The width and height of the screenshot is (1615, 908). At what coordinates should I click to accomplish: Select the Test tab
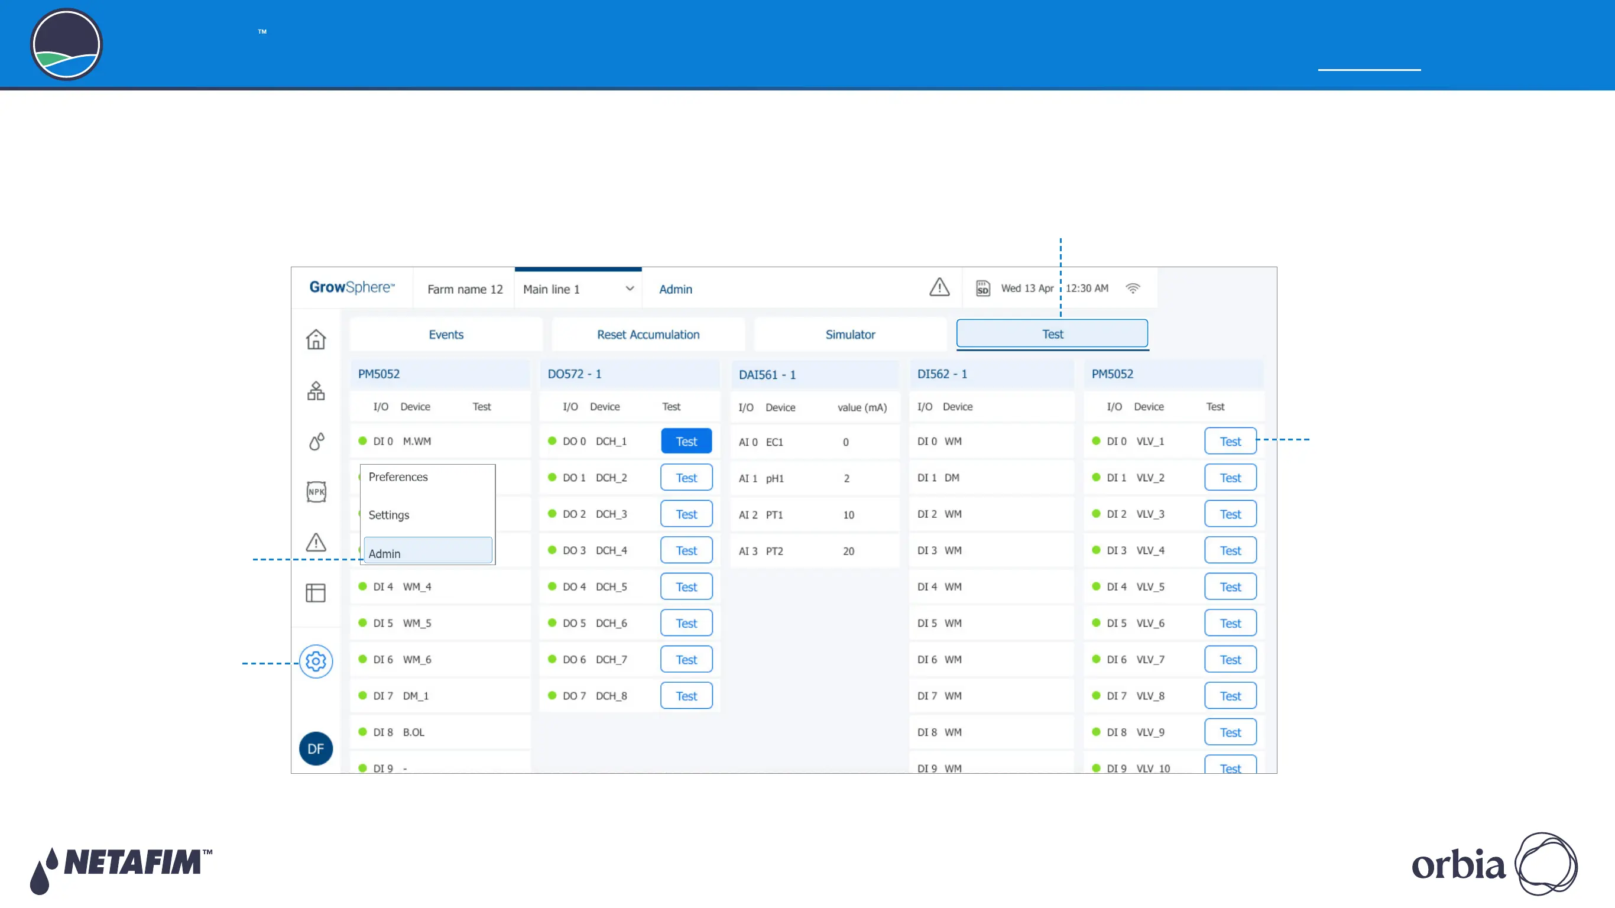[x=1053, y=333]
